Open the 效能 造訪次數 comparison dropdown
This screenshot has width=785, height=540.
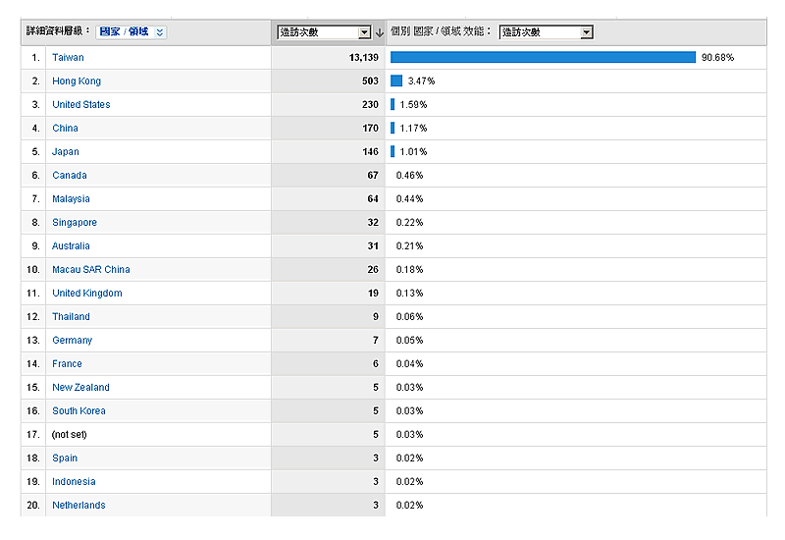[x=587, y=32]
